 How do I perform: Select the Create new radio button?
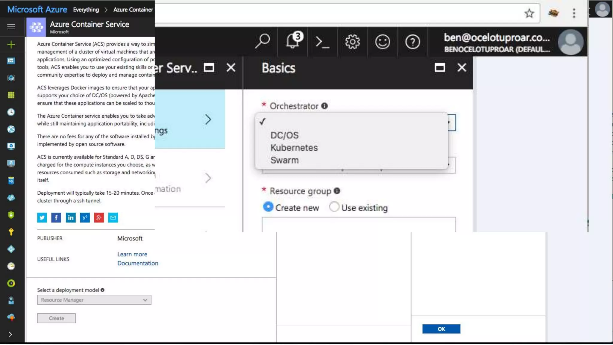268,207
